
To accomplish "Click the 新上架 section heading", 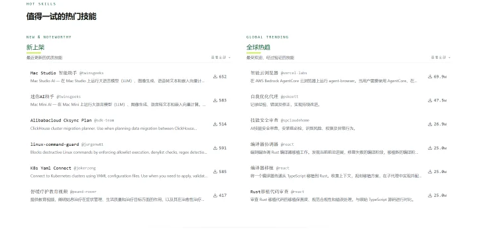I will coord(35,47).
